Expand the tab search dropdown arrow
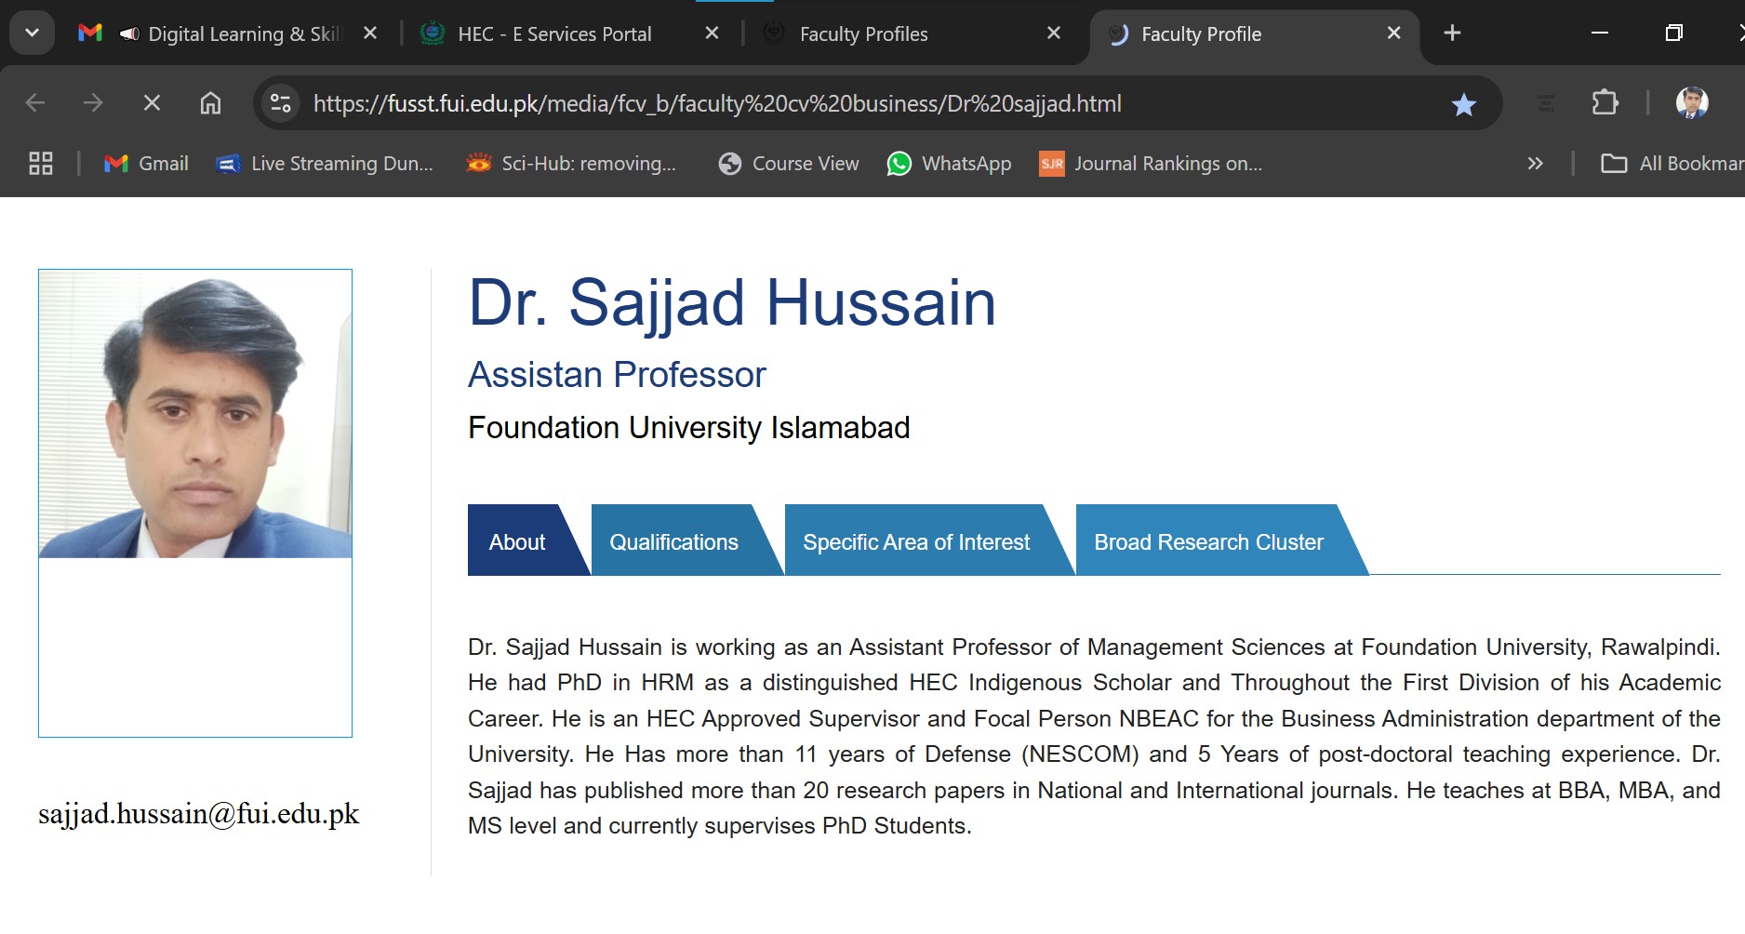The width and height of the screenshot is (1745, 934). click(x=32, y=33)
